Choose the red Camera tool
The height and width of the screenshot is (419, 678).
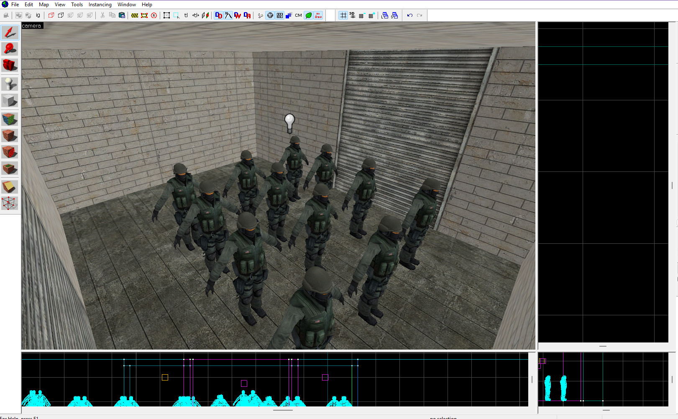point(10,66)
